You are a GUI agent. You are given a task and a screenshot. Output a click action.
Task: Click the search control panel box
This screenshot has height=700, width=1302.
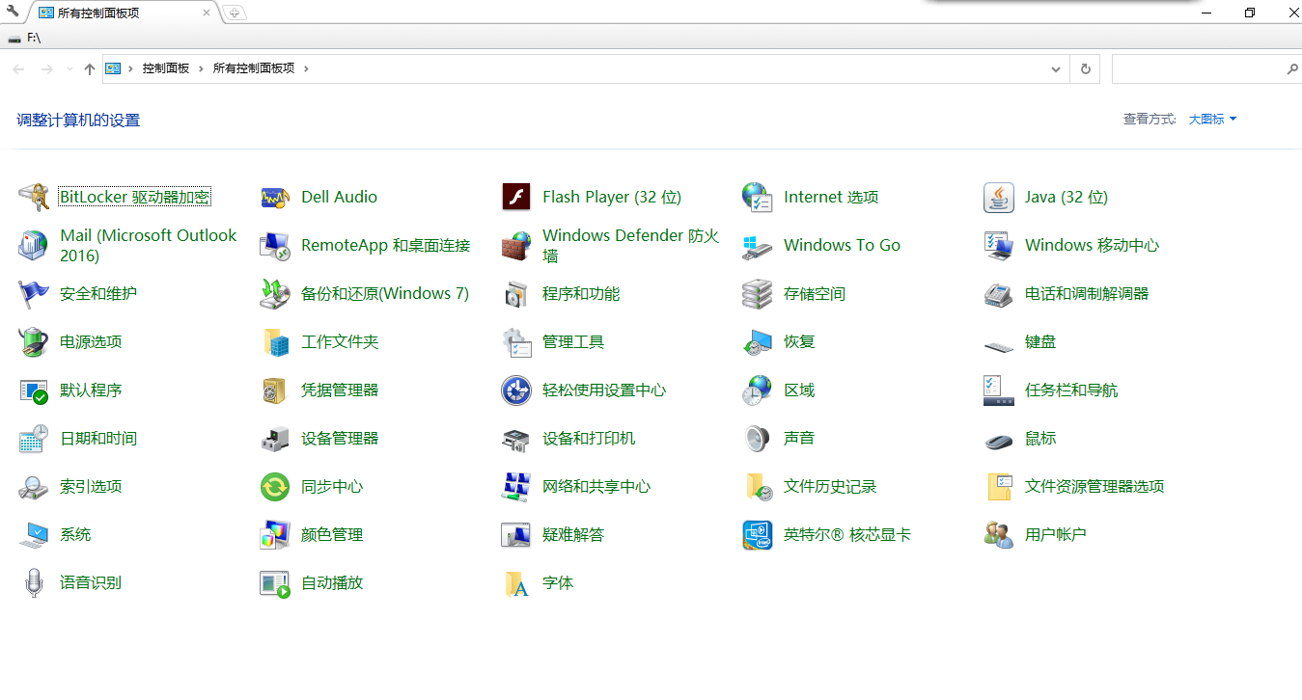point(1206,69)
